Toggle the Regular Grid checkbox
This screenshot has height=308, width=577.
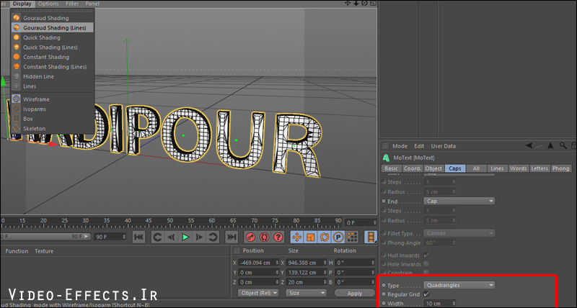pyautogui.click(x=426, y=294)
